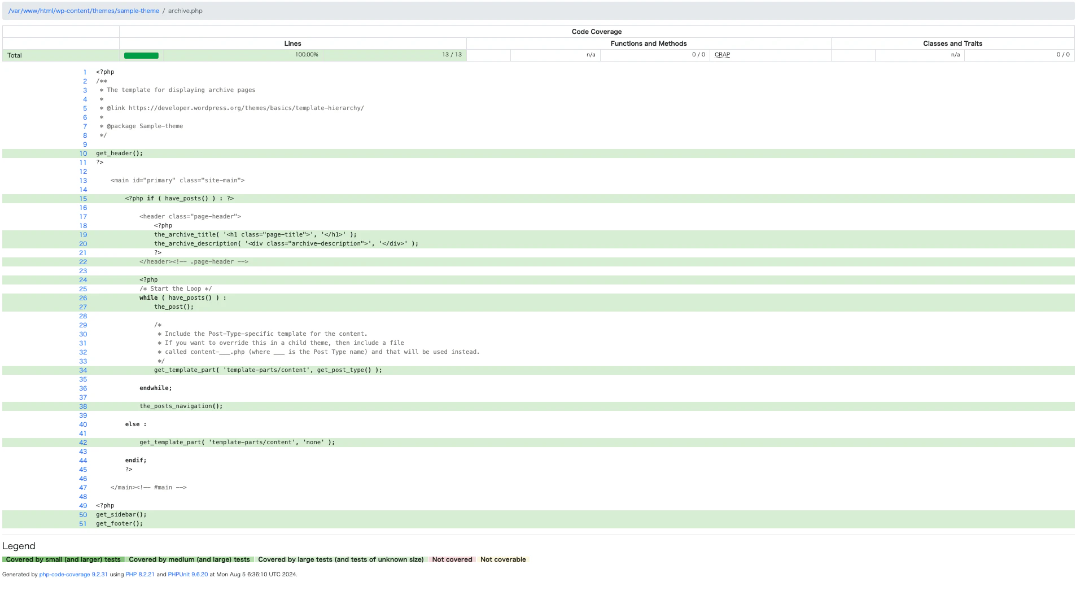
Task: Jump to line number 1
Action: point(85,72)
